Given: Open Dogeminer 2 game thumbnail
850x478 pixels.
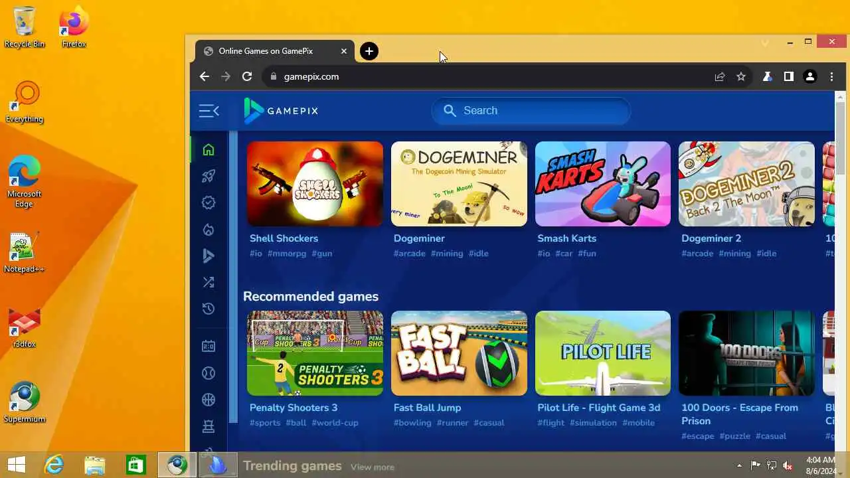Looking at the screenshot, I should coord(746,184).
